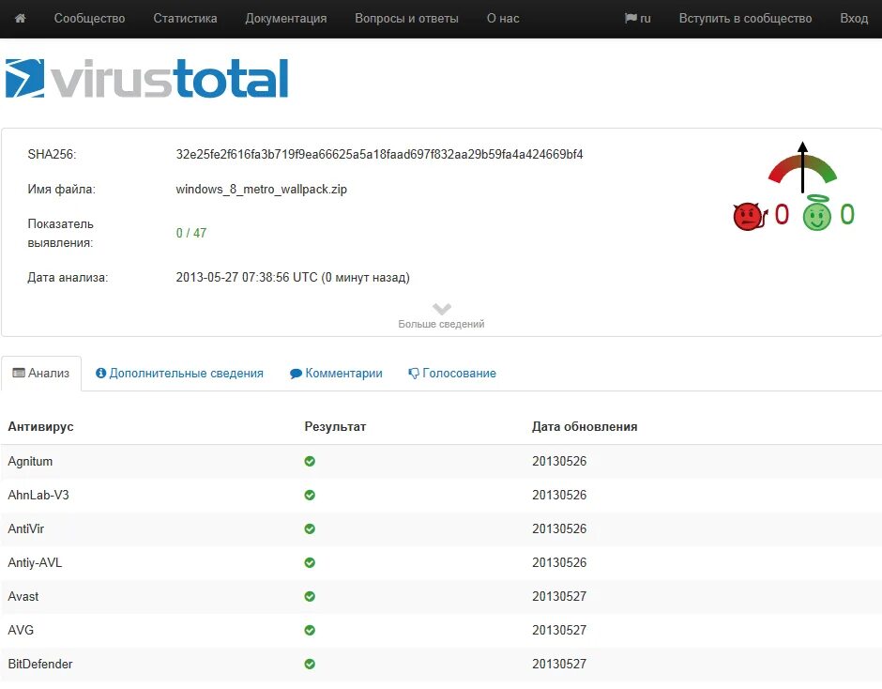Open the О нас page
Screen dimensions: 882x689
[503, 19]
